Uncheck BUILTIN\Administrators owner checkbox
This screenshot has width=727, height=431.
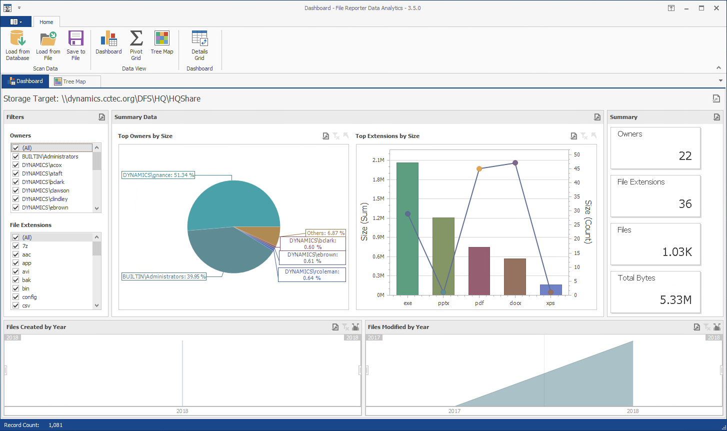pyautogui.click(x=16, y=156)
